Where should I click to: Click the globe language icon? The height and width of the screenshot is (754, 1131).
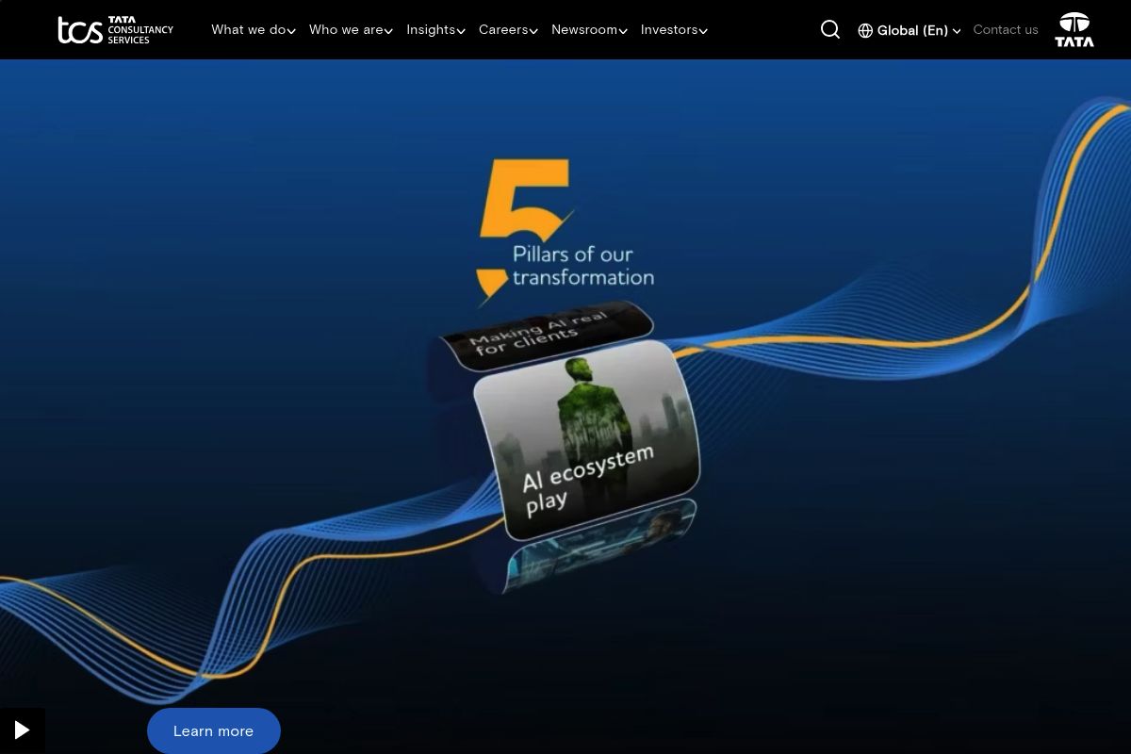click(865, 30)
